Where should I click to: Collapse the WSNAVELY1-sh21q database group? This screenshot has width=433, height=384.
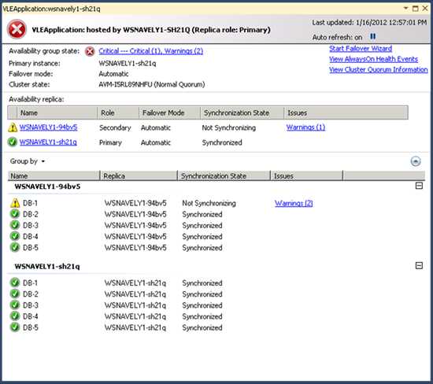pyautogui.click(x=419, y=265)
